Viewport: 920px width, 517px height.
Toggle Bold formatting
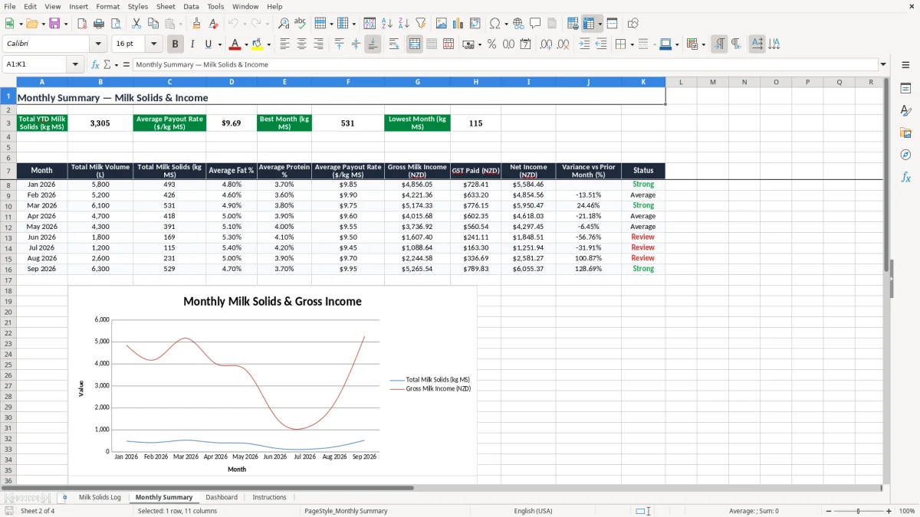point(175,44)
